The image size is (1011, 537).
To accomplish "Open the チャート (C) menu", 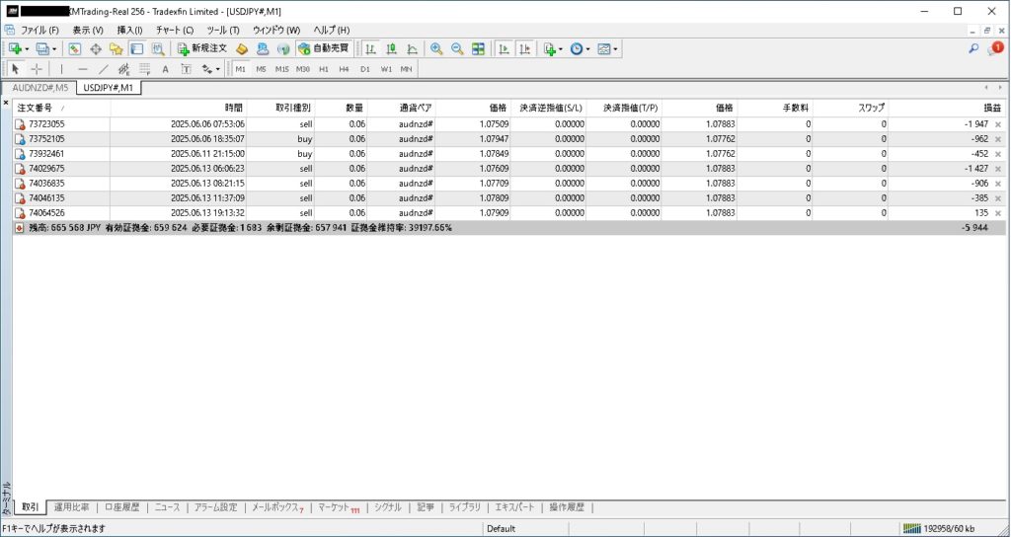I will pyautogui.click(x=174, y=31).
